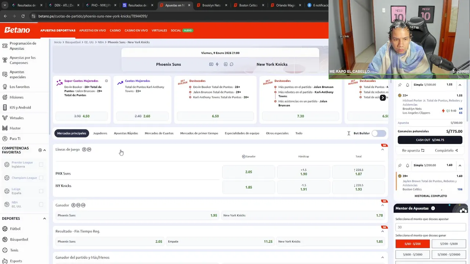Image resolution: width=470 pixels, height=264 pixels.
Task: Collapse the Líneas de juego section
Action: [383, 150]
